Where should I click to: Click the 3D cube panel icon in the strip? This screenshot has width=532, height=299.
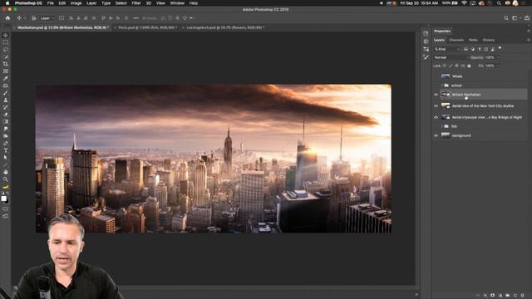[x=426, y=42]
